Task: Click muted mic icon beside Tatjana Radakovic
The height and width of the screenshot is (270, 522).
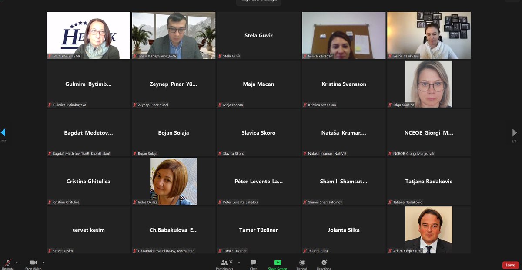Action: coord(390,202)
